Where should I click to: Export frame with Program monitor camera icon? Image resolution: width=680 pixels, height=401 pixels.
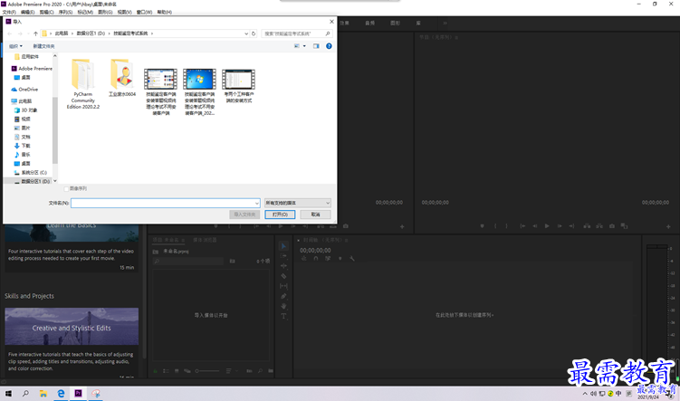coord(612,226)
